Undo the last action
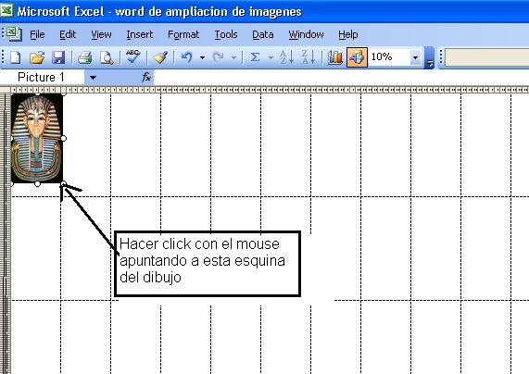 point(186,57)
